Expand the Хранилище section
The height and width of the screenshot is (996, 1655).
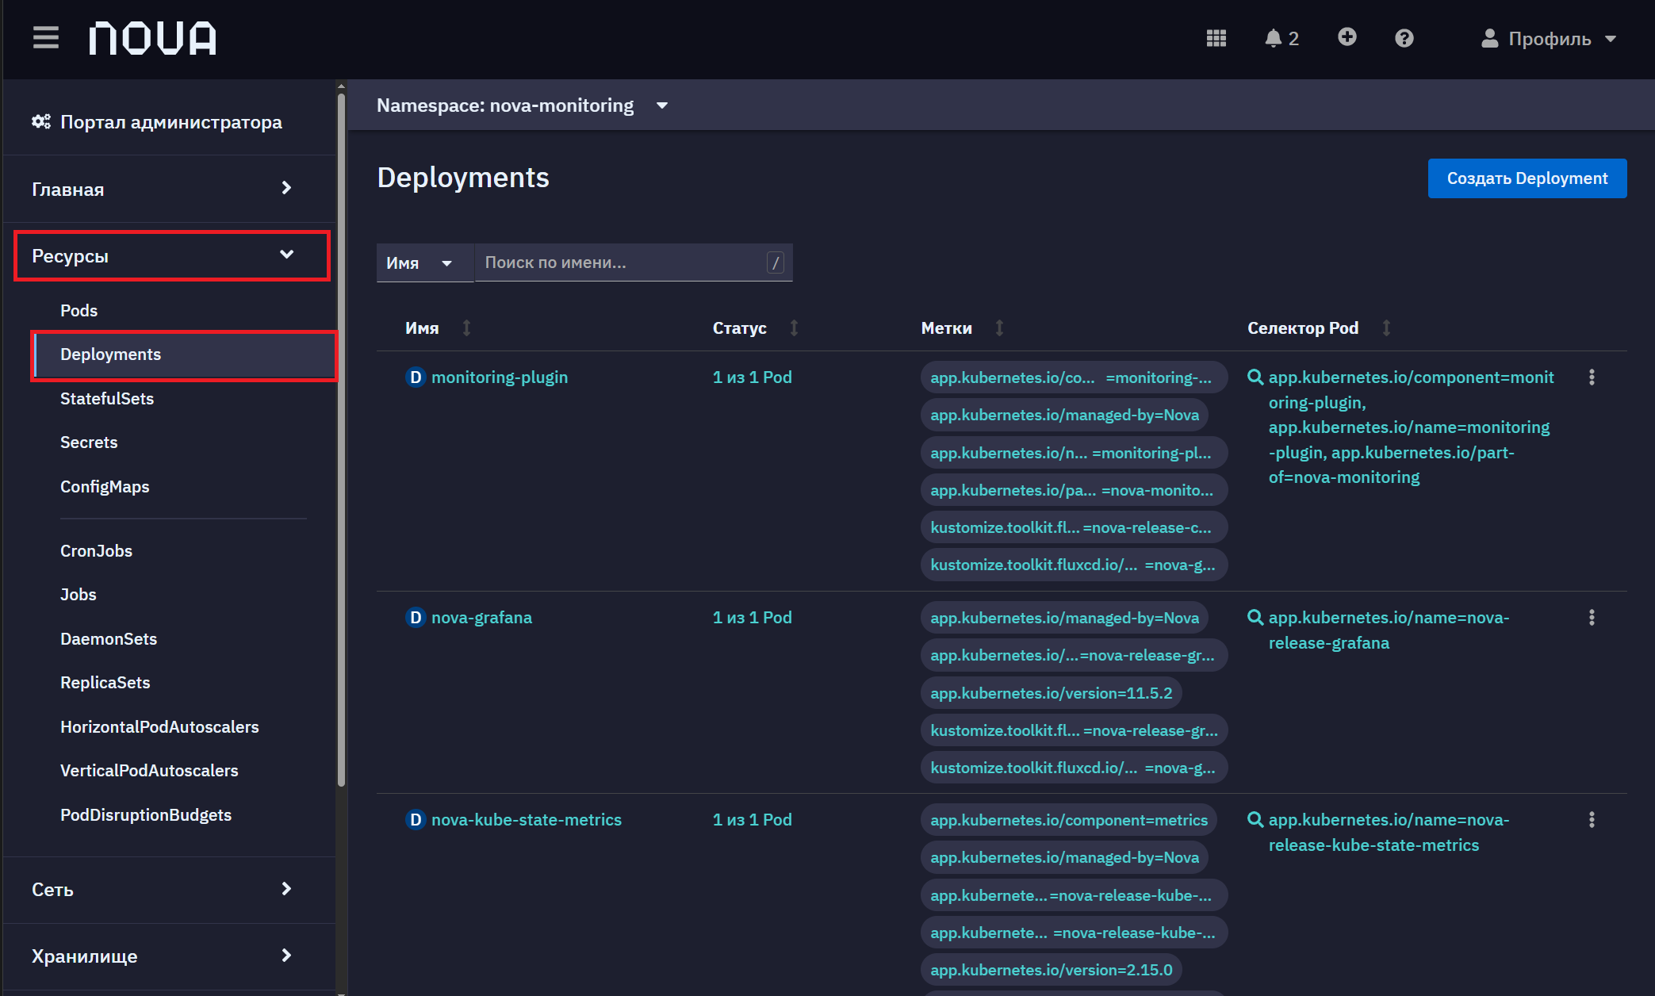(x=163, y=956)
